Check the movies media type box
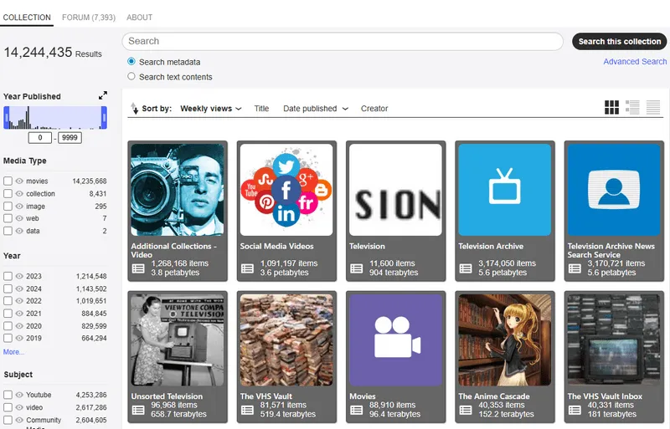The width and height of the screenshot is (670, 429). click(x=8, y=181)
